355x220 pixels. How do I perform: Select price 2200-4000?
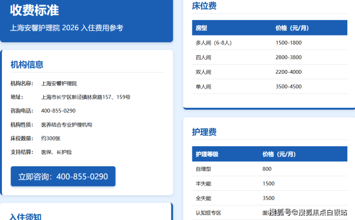click(288, 72)
